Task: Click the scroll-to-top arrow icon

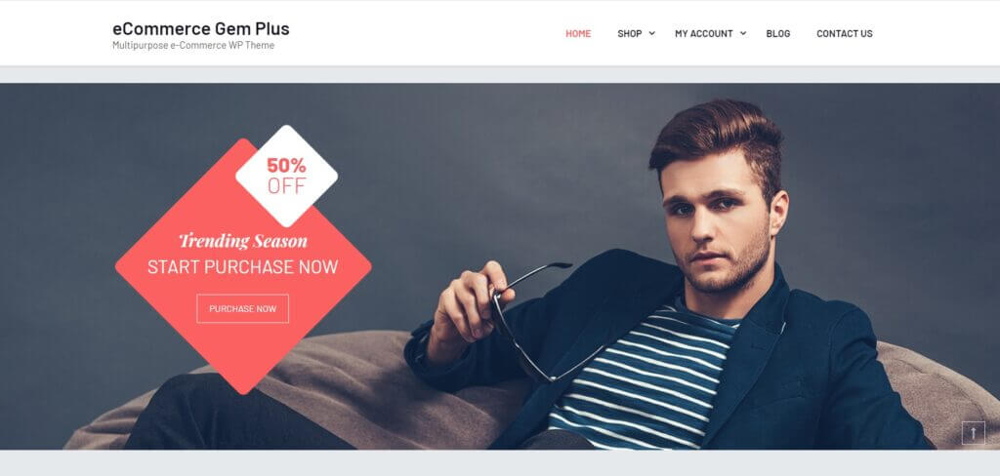Action: (974, 433)
